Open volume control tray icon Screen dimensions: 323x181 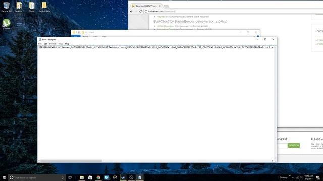(301, 177)
